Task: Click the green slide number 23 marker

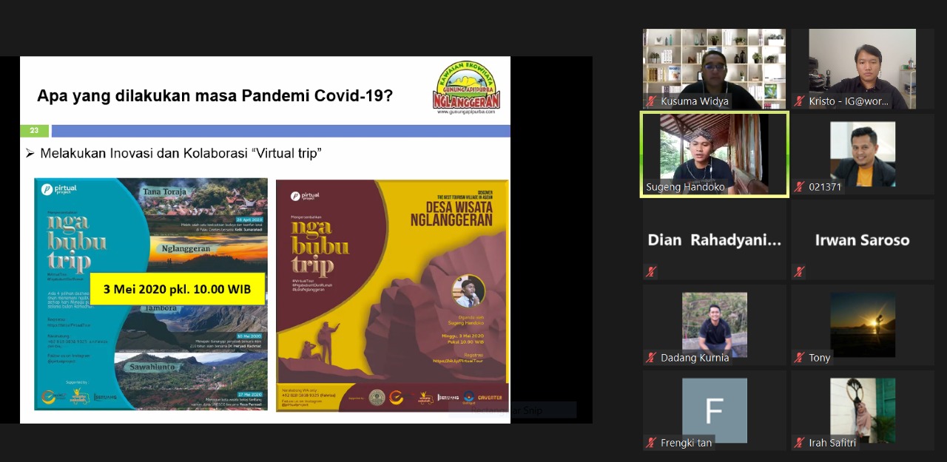Action: 34,130
